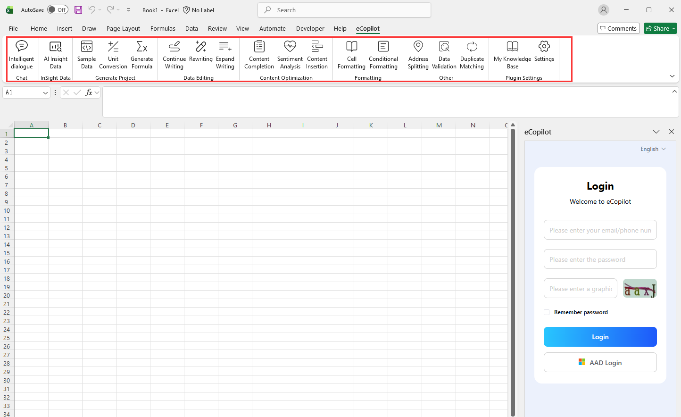
Task: Run Duplicate Matching tool
Action: pos(472,55)
